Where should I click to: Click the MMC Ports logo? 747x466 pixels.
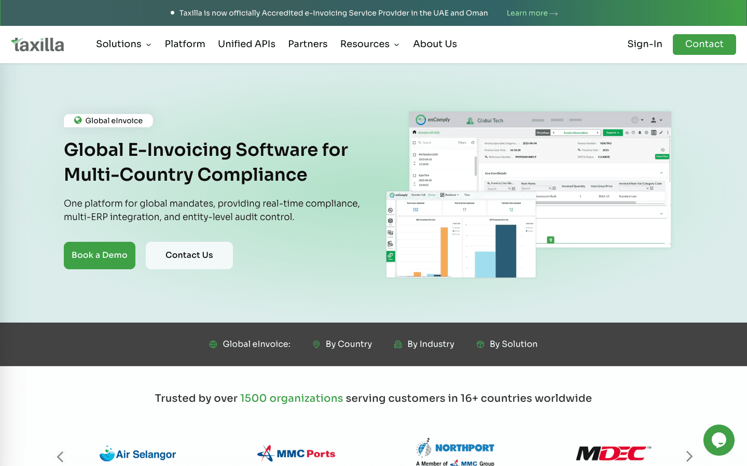pos(296,454)
